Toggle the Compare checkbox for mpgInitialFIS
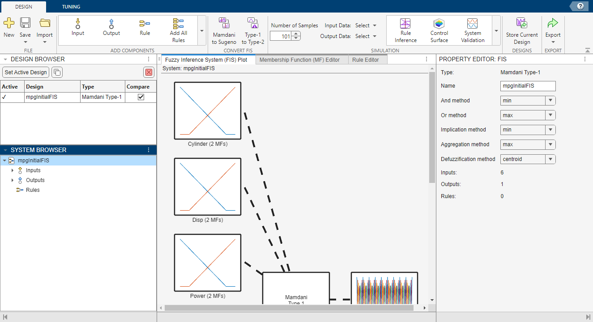Screen dimensions: 593x322 point(140,97)
